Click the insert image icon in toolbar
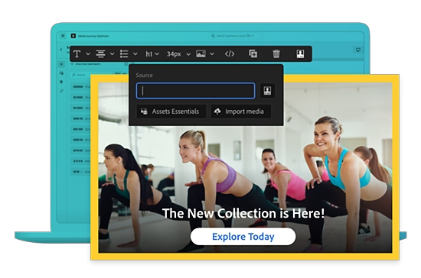Image resolution: width=421 pixels, height=278 pixels. click(201, 53)
